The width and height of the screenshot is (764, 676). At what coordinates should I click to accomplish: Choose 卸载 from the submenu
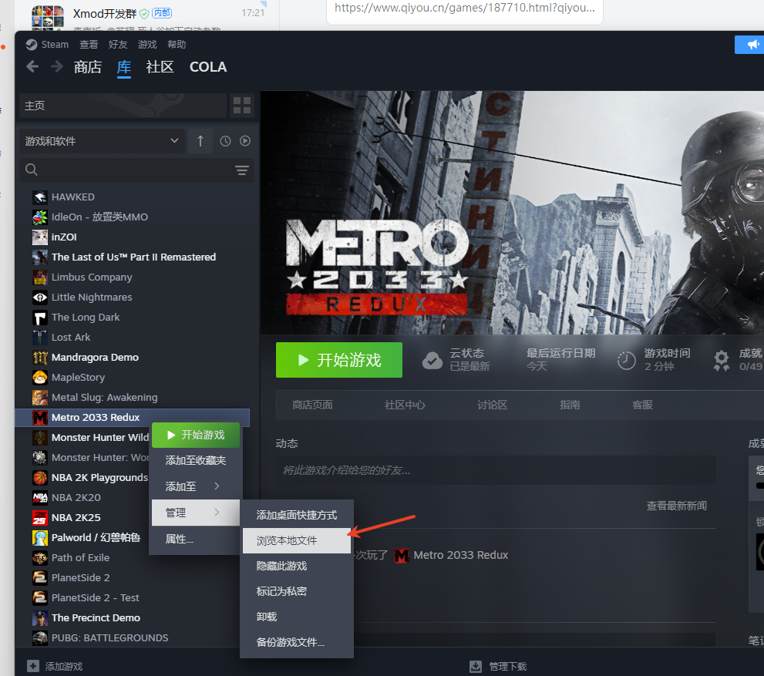click(x=296, y=617)
